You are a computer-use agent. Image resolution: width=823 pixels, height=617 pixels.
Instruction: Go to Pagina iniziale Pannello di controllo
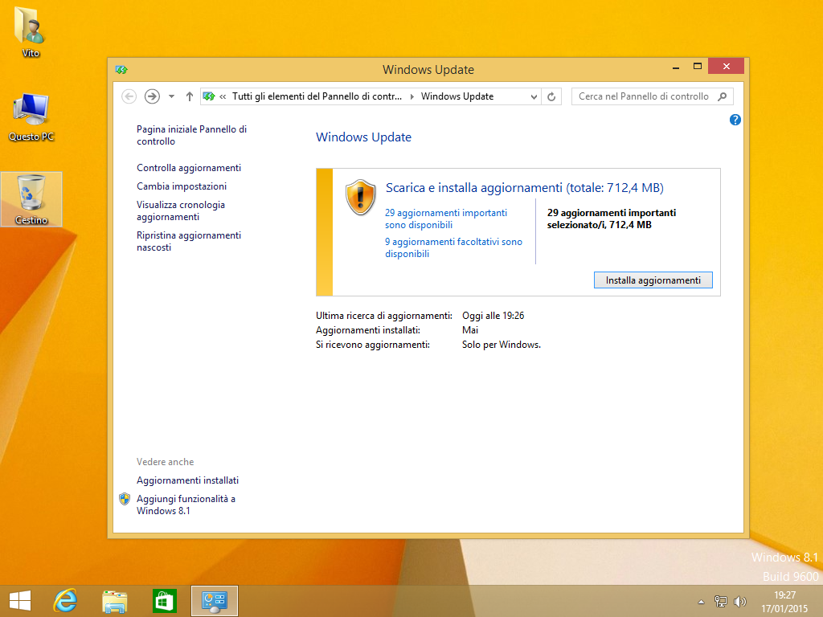pyautogui.click(x=191, y=135)
